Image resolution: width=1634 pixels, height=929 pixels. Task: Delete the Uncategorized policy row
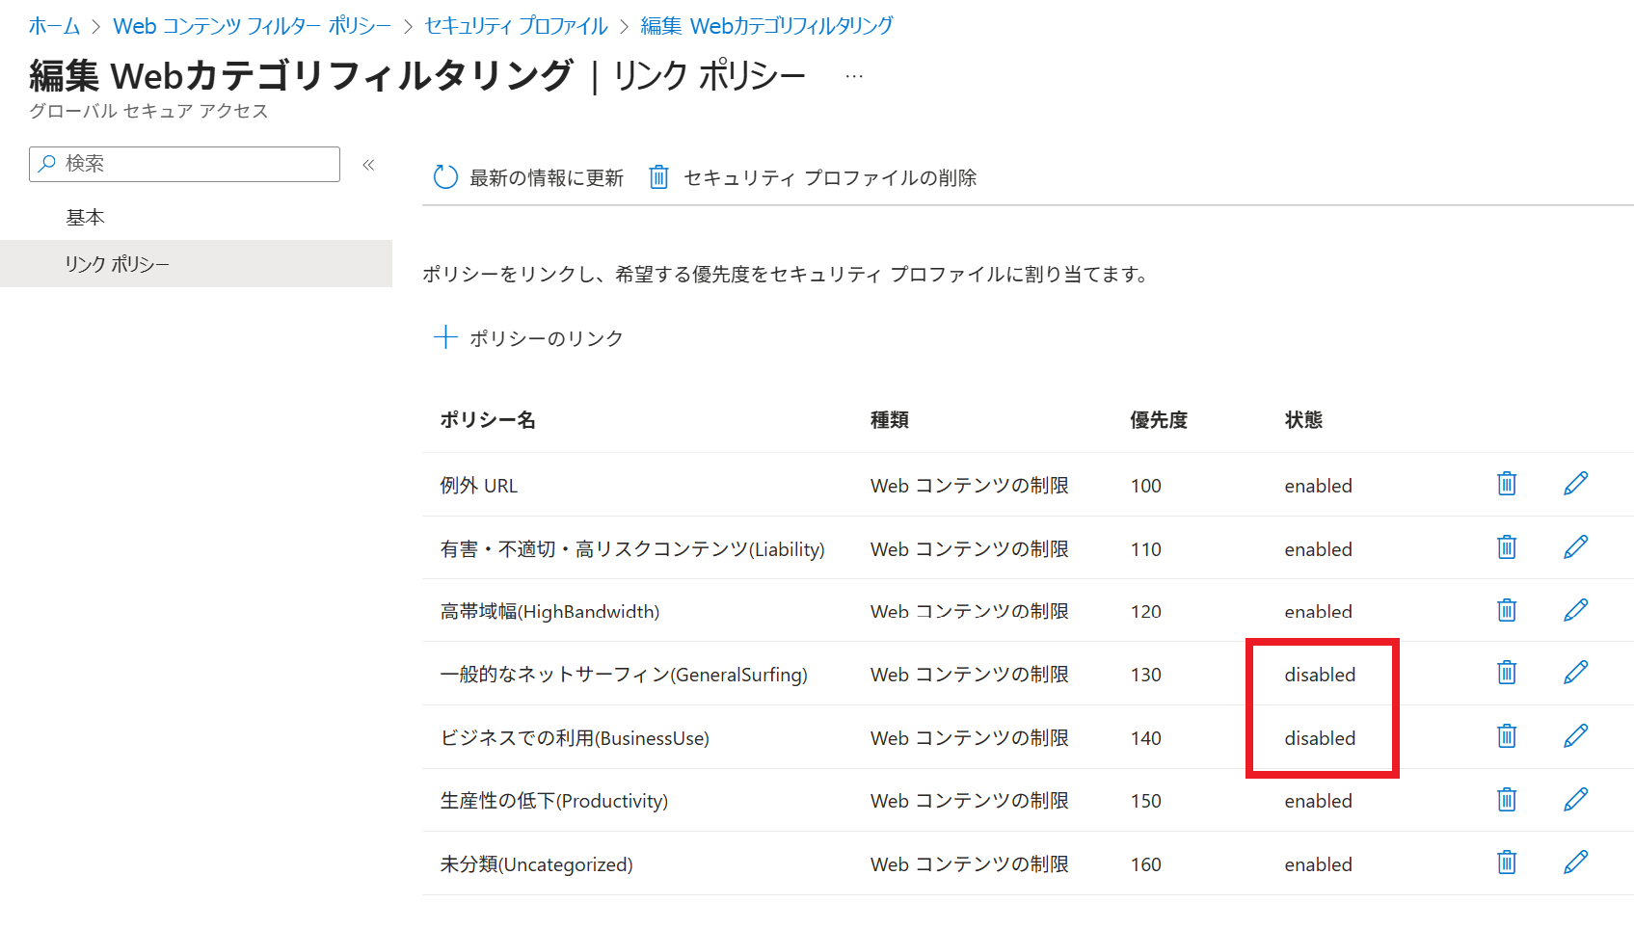pyautogui.click(x=1507, y=863)
